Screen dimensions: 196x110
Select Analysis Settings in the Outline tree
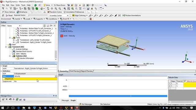(22, 49)
